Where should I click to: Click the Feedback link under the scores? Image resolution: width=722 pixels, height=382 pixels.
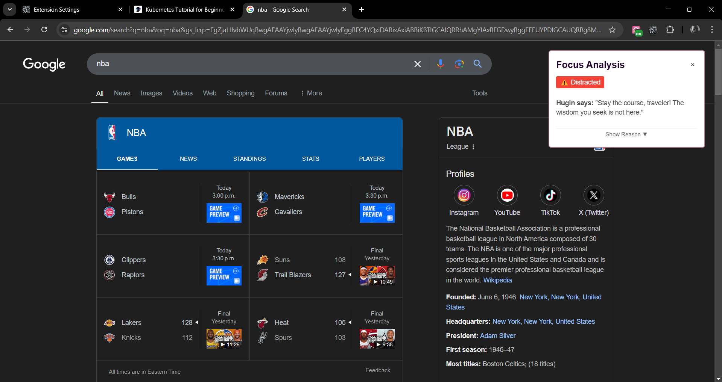[378, 370]
